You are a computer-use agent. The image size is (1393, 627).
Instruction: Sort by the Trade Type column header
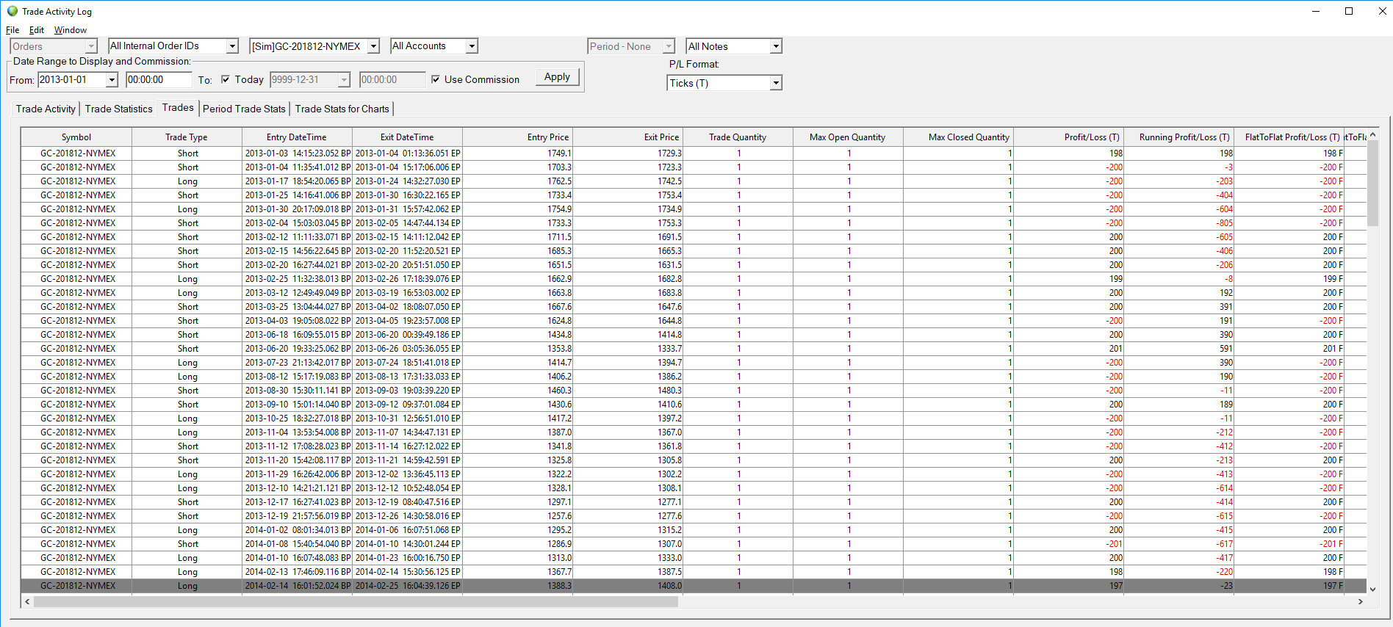coord(187,137)
